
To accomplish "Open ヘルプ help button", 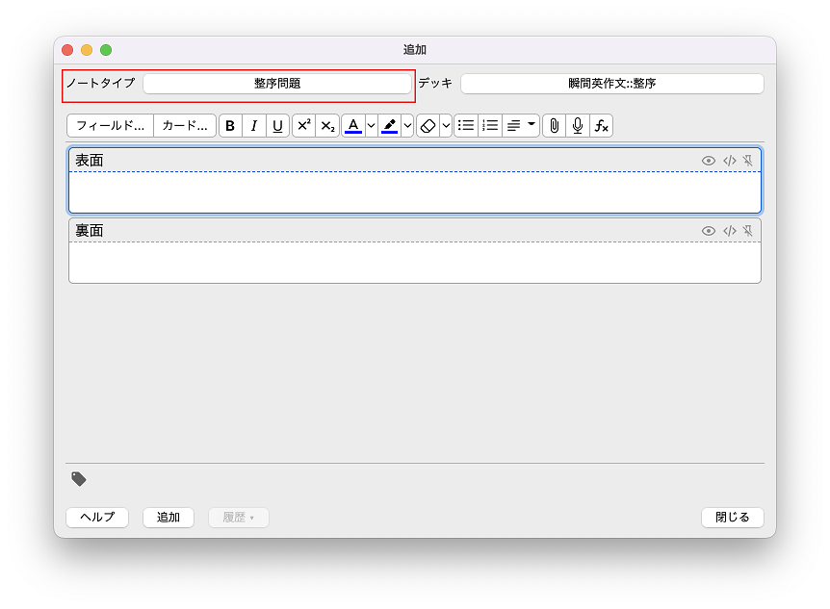I will tap(97, 517).
